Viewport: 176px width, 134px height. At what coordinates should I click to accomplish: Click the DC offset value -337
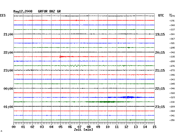click(172, 30)
